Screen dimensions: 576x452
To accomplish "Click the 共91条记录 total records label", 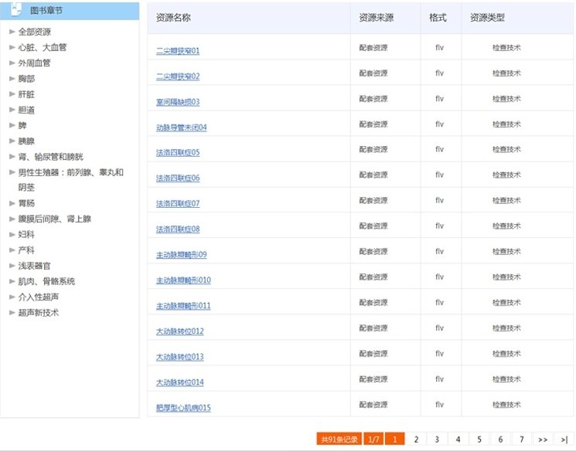I will (339, 439).
